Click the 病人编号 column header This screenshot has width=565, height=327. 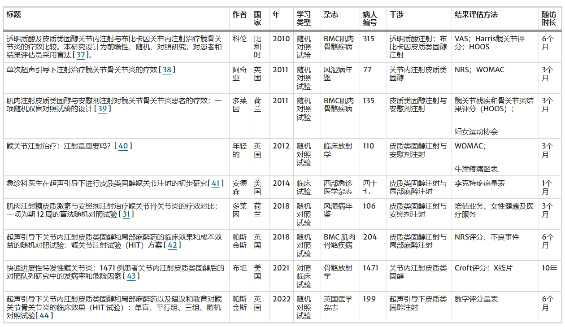(370, 18)
